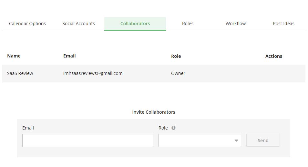Click the Name column header
This screenshot has height=167, width=308.
14,56
